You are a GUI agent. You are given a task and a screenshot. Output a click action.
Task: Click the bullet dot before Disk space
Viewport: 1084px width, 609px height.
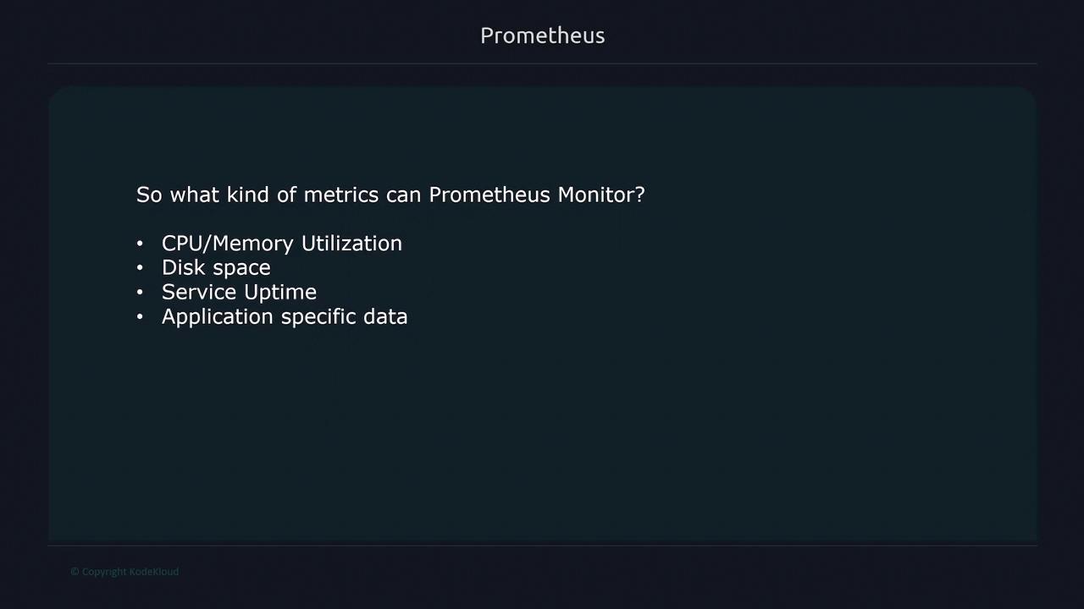(140, 269)
